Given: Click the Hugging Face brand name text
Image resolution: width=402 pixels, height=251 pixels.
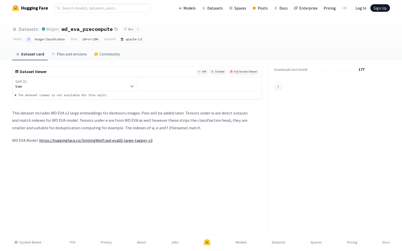Looking at the screenshot, I should click(x=34, y=8).
